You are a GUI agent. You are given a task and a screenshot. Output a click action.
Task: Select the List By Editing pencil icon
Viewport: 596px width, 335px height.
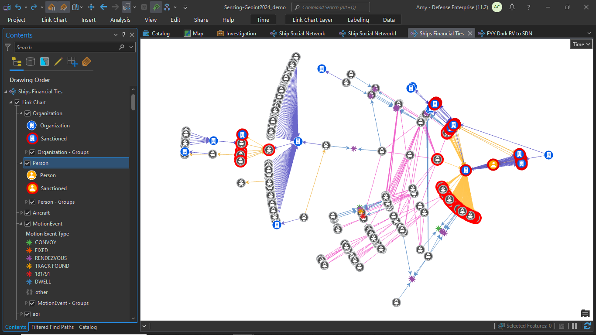(x=58, y=62)
